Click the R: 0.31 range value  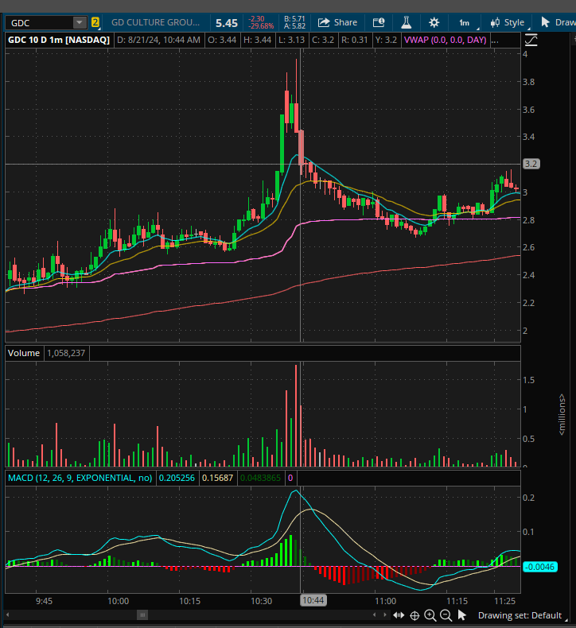point(355,40)
